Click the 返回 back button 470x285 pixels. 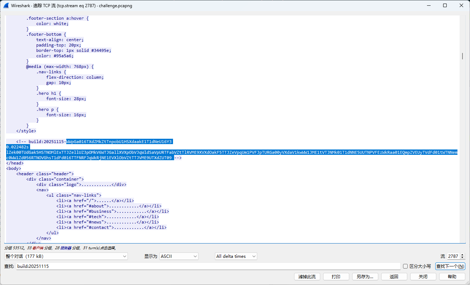click(x=394, y=277)
